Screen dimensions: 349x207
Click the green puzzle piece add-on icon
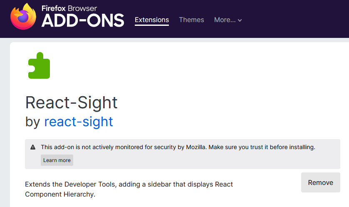(39, 66)
